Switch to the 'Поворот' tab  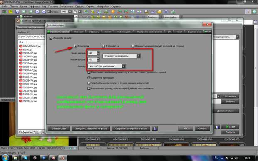click(x=79, y=32)
